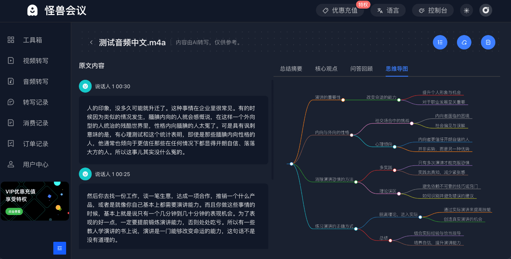Open the 控制台 console button

(x=433, y=11)
